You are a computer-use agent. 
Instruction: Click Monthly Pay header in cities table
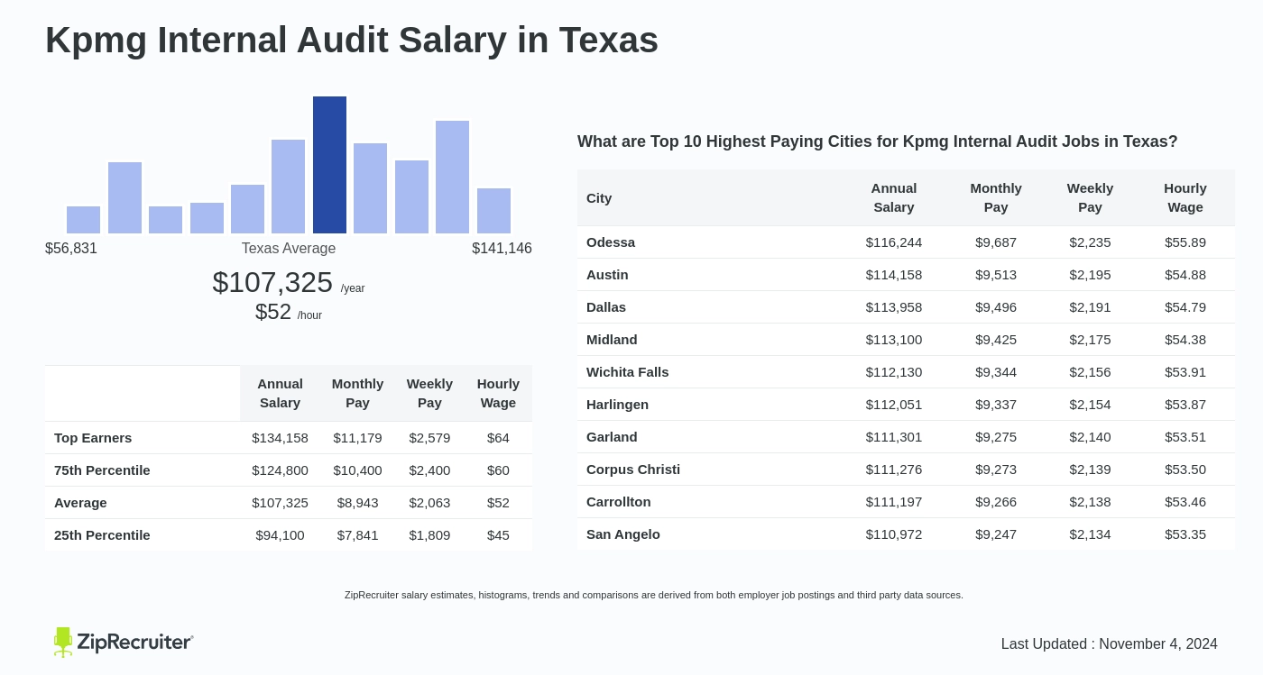pos(996,197)
